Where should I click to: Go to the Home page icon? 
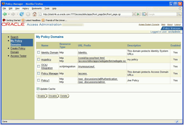[35, 14]
